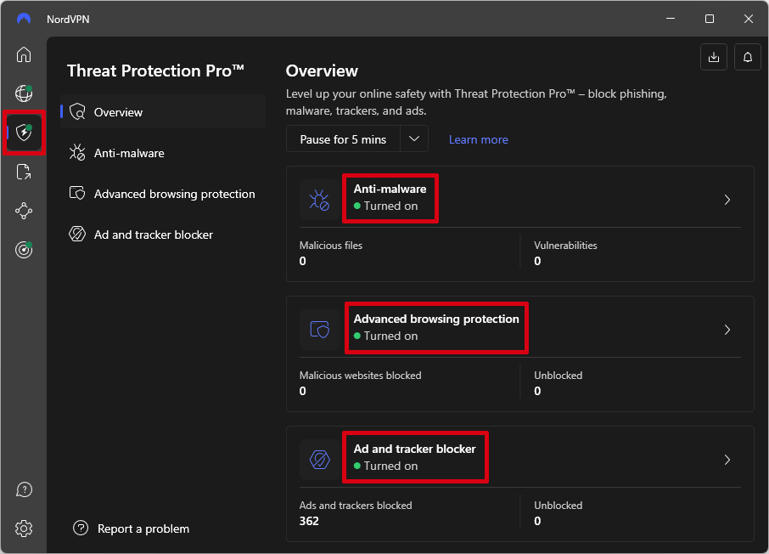Minimize the NordVPN window
The image size is (769, 554).
pos(671,19)
